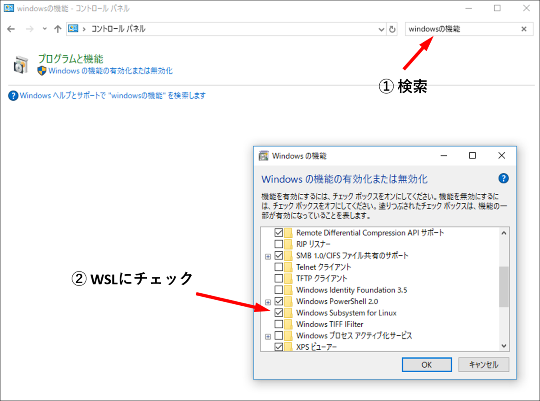Open help in the Windows の機能 dialog
This screenshot has height=401, width=540.
[x=504, y=178]
